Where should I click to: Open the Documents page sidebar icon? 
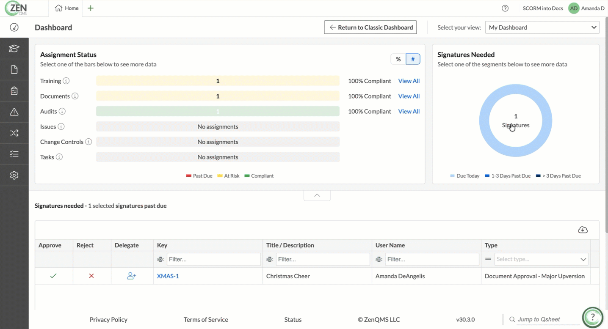point(14,70)
